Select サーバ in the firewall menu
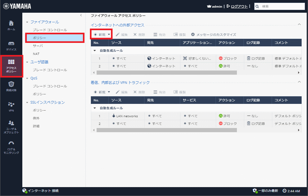Viewport: 308px width, 196px height. 38,46
